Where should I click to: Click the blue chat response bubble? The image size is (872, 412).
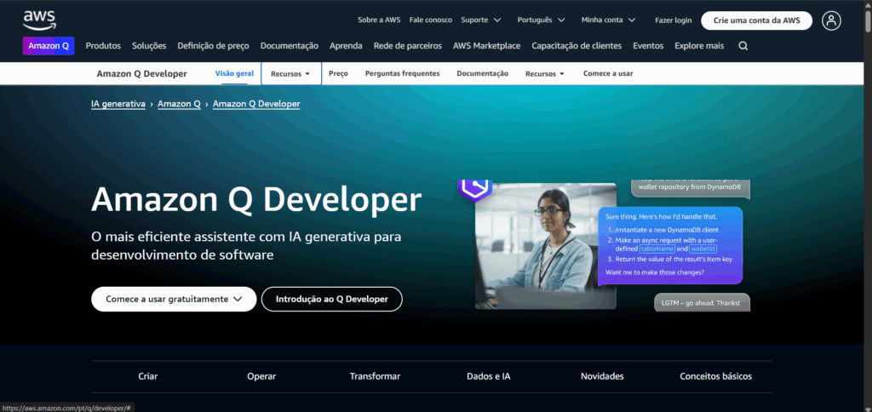(670, 246)
